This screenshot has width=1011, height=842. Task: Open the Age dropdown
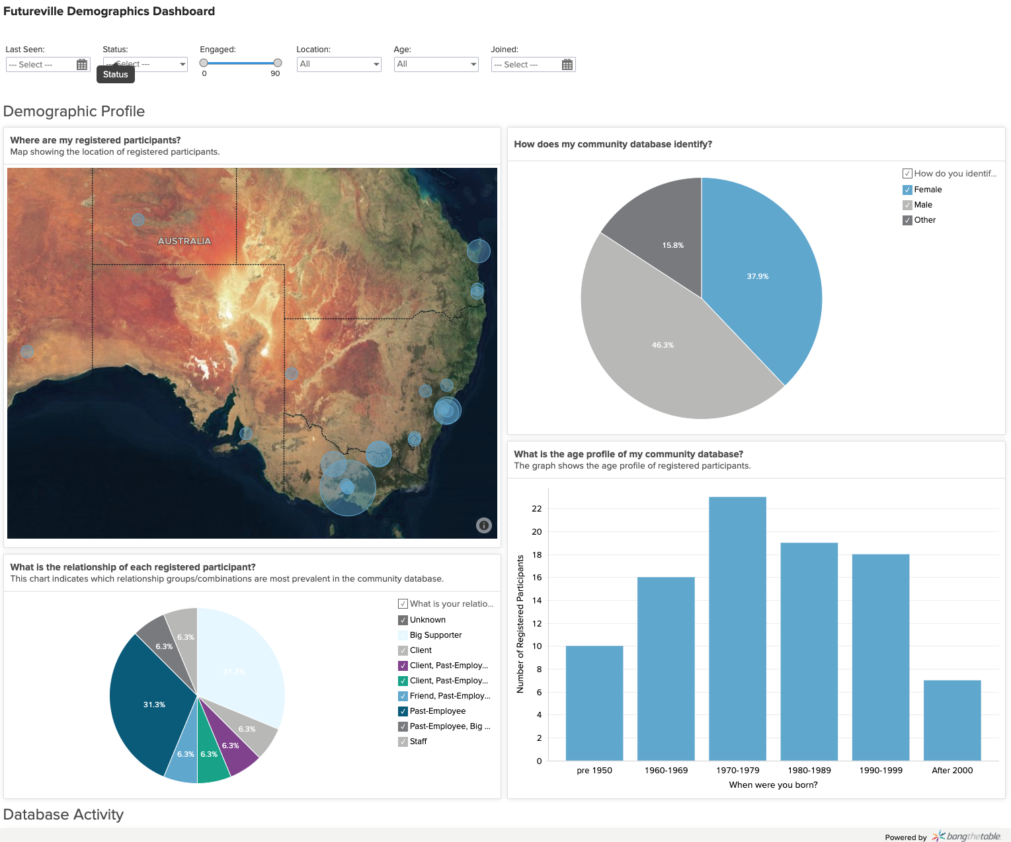[x=436, y=64]
